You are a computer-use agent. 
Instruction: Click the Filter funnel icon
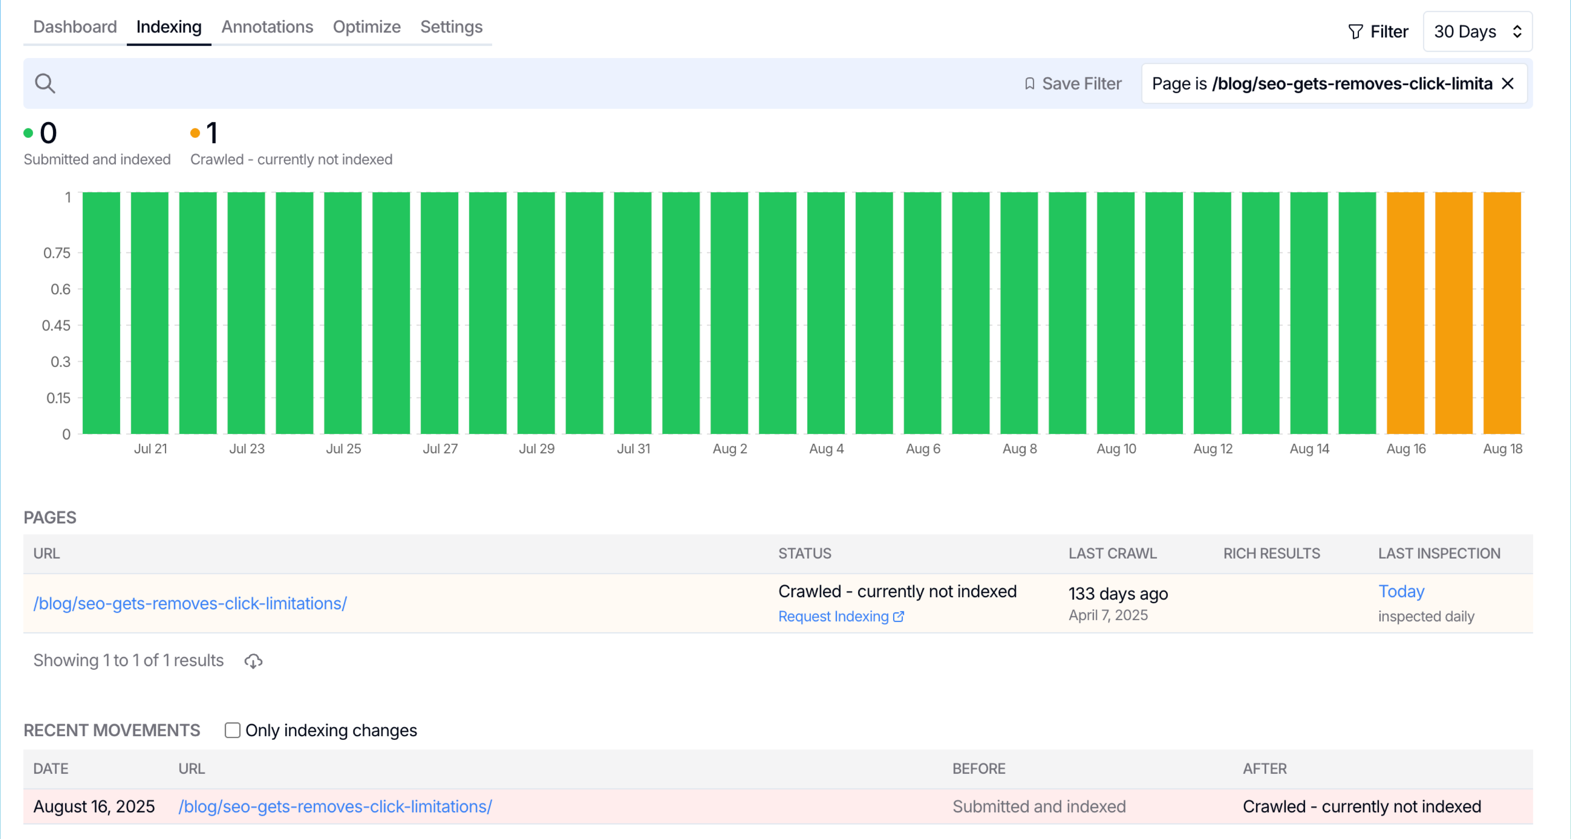[1355, 32]
